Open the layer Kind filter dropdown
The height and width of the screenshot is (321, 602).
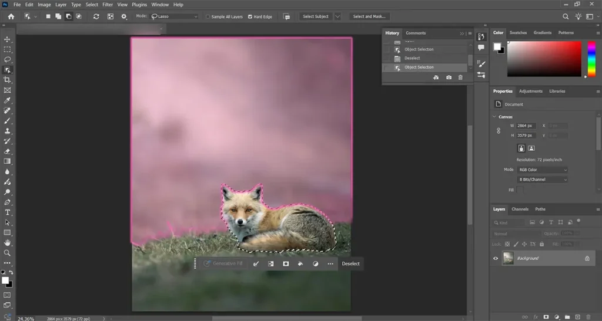(x=509, y=222)
